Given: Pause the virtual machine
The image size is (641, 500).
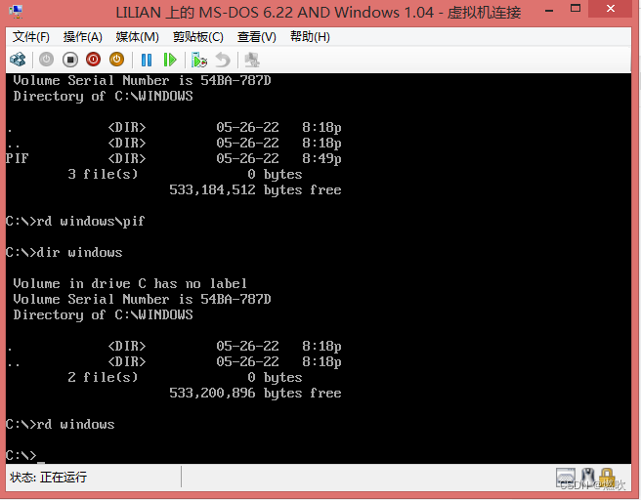Looking at the screenshot, I should tap(146, 60).
